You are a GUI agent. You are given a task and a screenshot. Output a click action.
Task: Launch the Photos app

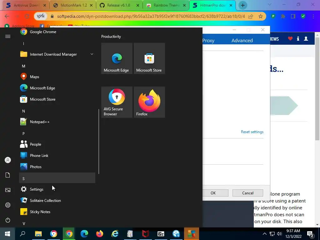57,167
